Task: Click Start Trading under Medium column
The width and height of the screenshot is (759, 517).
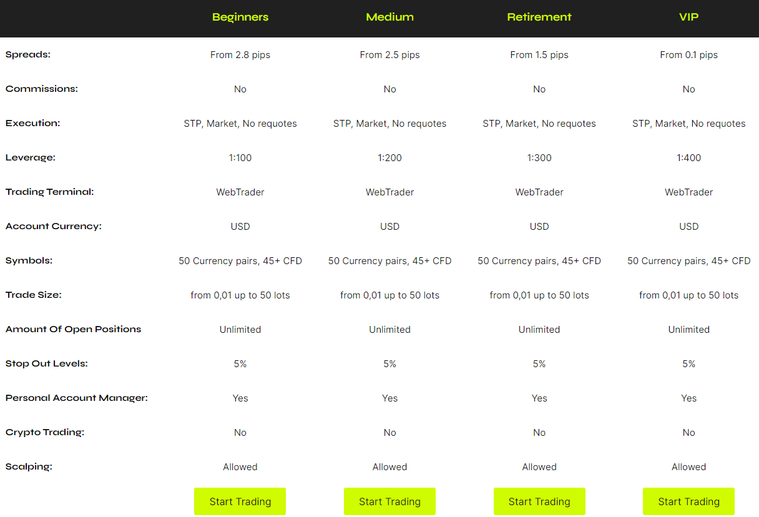Action: coord(389,501)
